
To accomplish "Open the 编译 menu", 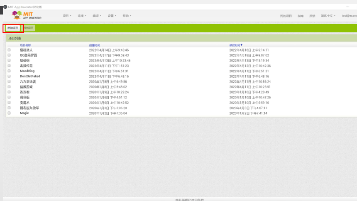I will pos(97,16).
